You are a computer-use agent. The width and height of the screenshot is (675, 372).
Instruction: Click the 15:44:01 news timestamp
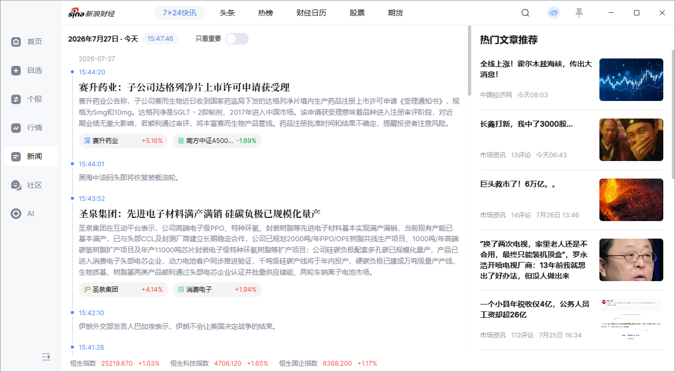click(x=92, y=164)
